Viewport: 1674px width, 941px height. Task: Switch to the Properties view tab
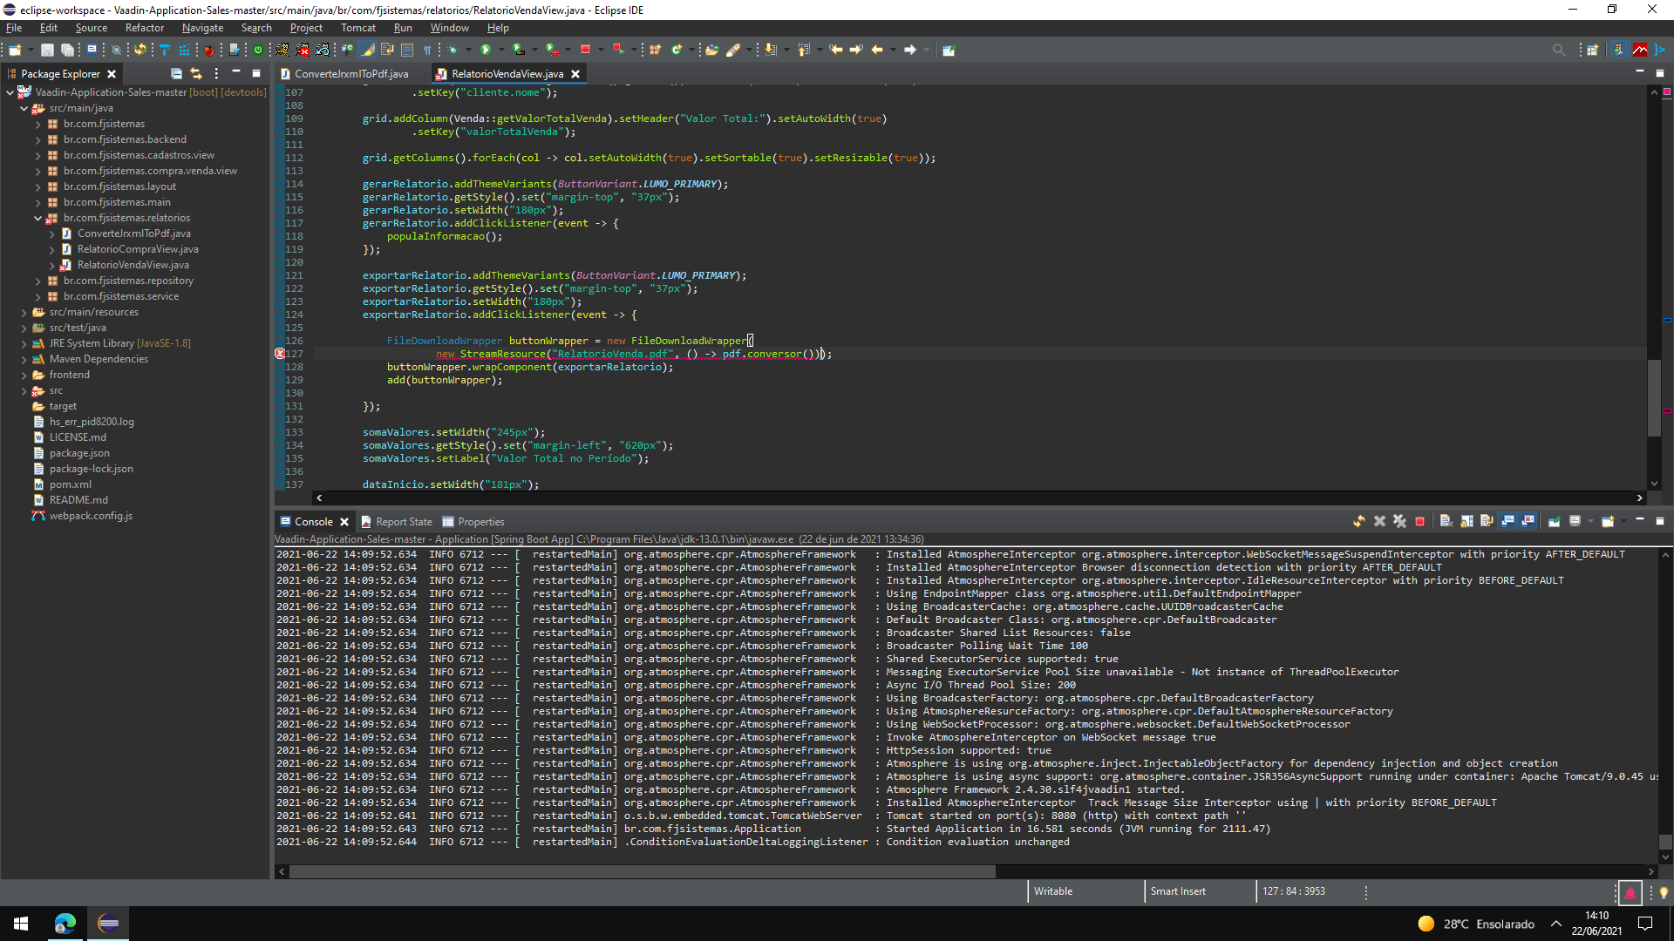pyautogui.click(x=480, y=522)
